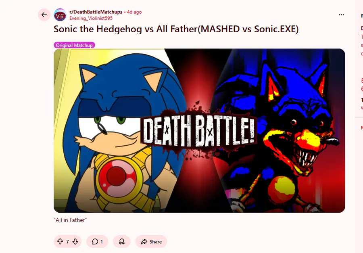Open the DEATH BATTLE! logo in image
This screenshot has height=253, width=363.
(x=198, y=131)
